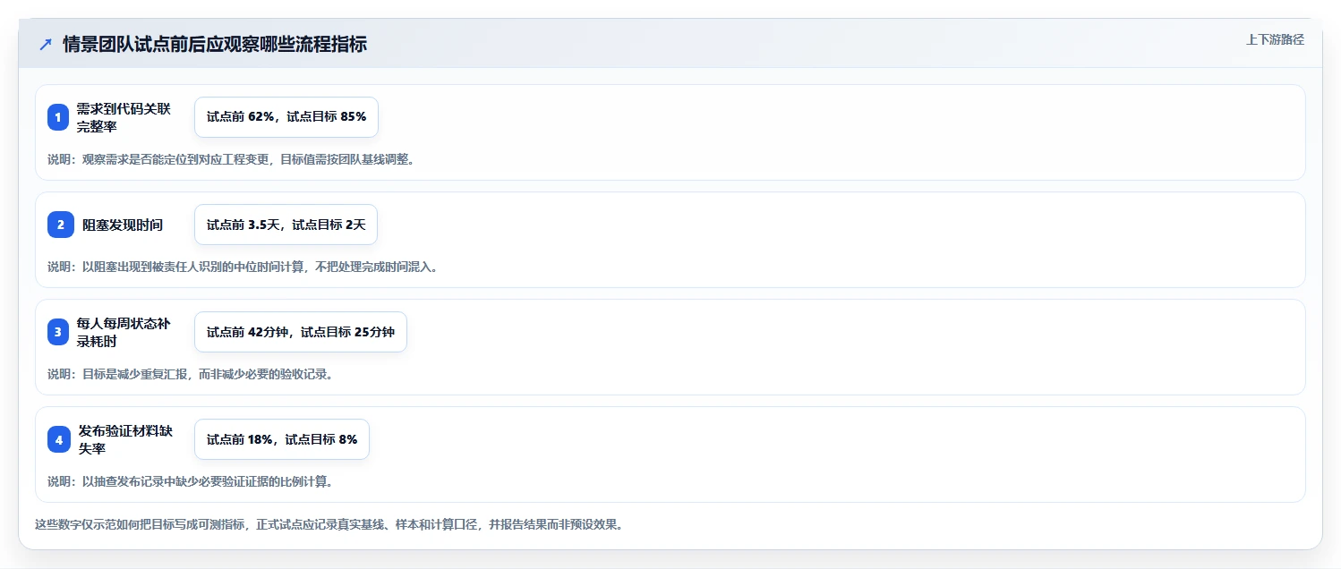The height and width of the screenshot is (569, 1341).
Task: Click the value chip 试点前 42分钟，试点目标 25分钟
Action: pyautogui.click(x=301, y=332)
